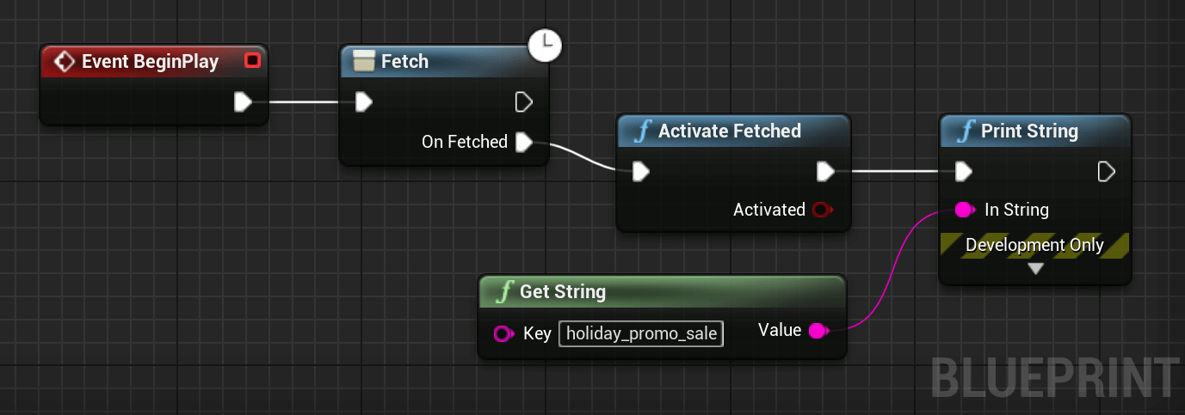The image size is (1185, 415).
Task: Click the In String input pin
Action: [x=965, y=210]
